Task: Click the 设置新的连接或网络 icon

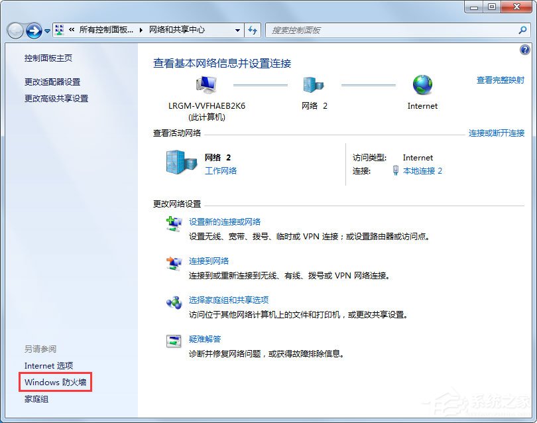Action: pyautogui.click(x=174, y=223)
